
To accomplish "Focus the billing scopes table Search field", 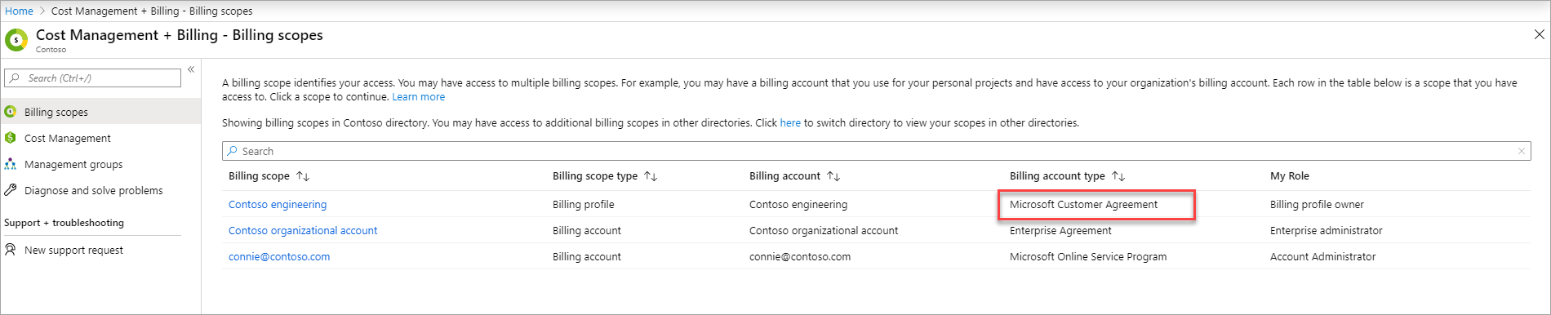I will [x=876, y=151].
